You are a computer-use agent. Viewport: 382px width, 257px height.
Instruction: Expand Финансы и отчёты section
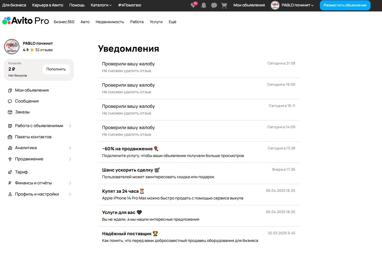[39, 183]
